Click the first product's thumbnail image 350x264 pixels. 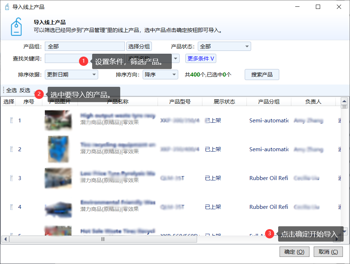[58, 120]
